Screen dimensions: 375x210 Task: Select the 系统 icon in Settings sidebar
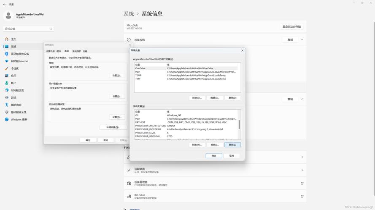7,47
